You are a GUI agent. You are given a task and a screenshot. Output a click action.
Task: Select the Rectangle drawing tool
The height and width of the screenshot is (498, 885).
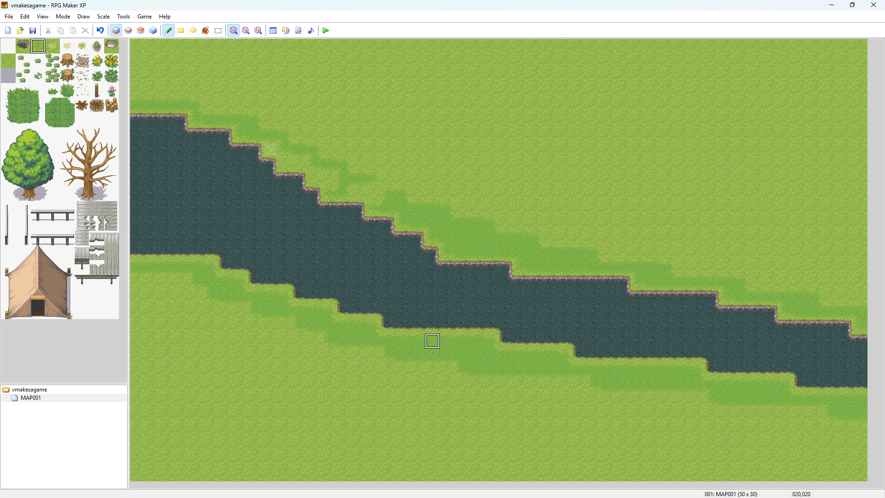pos(181,30)
